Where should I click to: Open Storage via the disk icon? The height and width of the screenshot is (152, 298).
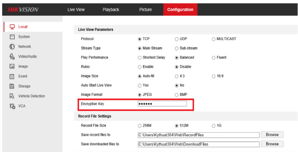[x=12, y=86]
